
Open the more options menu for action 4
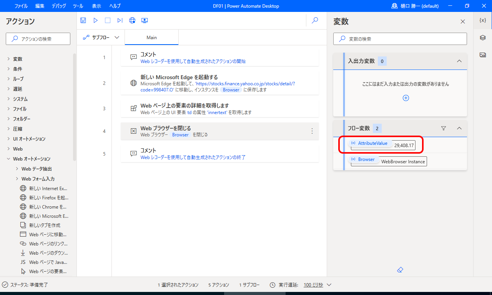312,131
